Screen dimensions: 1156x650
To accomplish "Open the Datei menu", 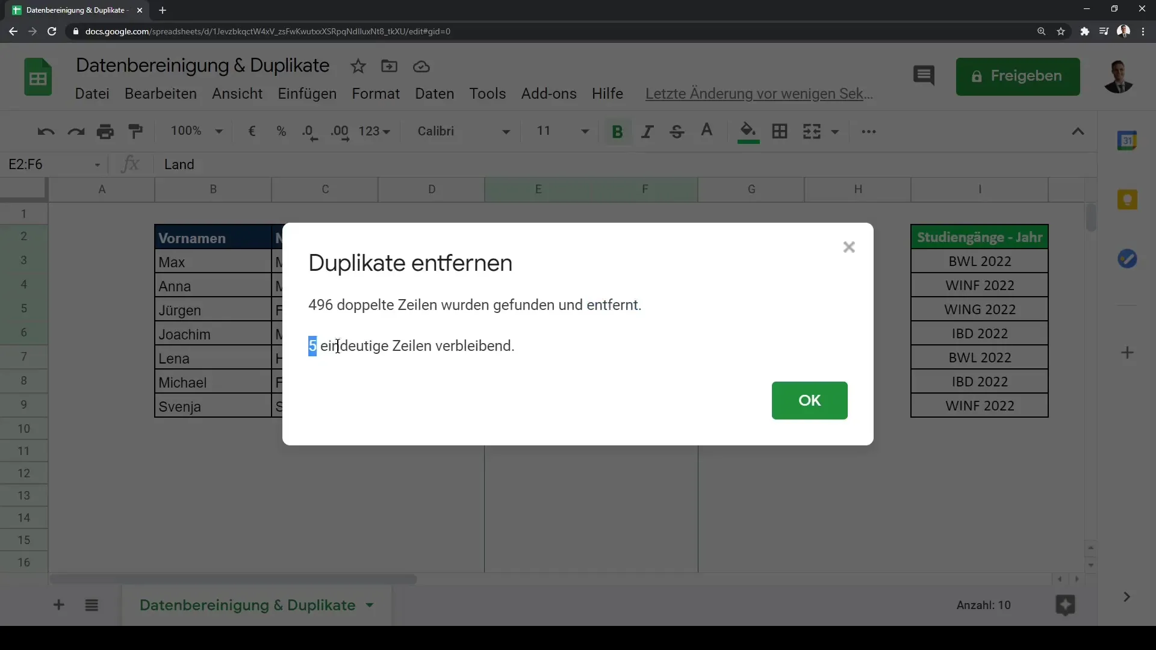I will click(x=92, y=94).
